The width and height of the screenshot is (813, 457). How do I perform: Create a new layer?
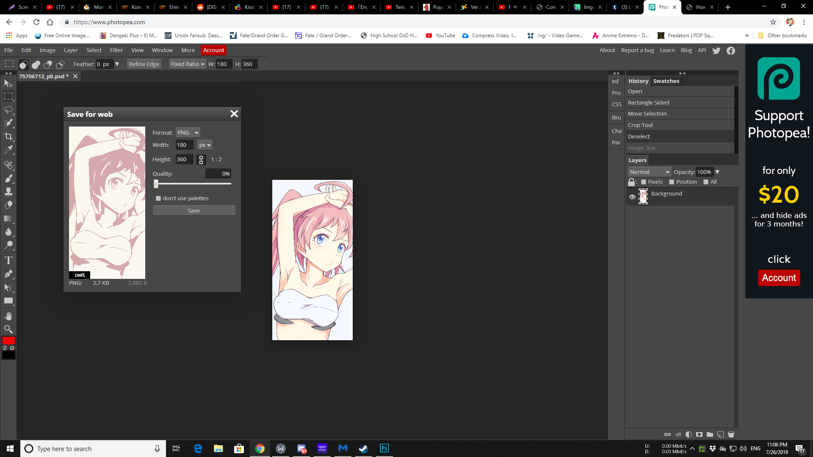(720, 434)
